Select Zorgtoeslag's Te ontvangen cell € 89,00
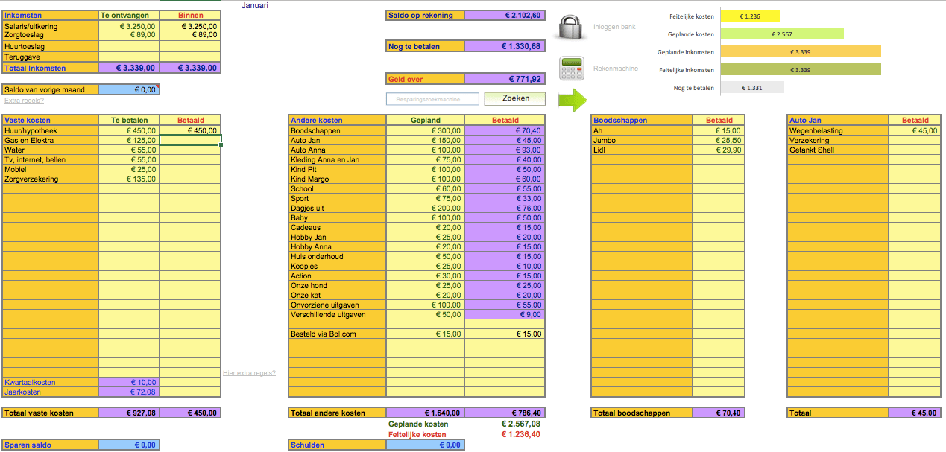The image size is (946, 452). point(129,35)
